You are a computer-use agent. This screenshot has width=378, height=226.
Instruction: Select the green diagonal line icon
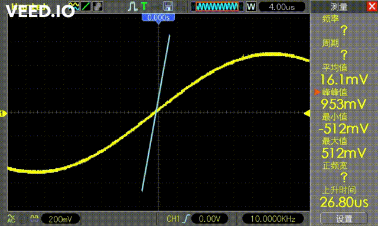click(x=85, y=6)
